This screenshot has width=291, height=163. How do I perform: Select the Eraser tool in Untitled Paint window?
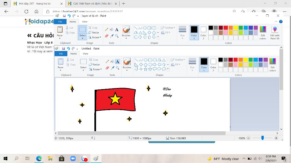[107, 68]
